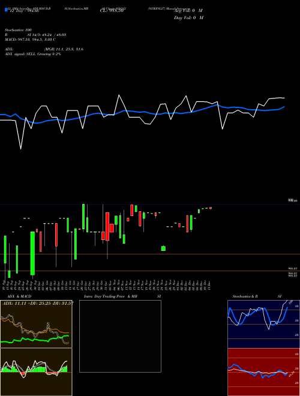Click the last red candle at far right of the candlestick chart
Screen dimensions: 300x396
[211, 208]
